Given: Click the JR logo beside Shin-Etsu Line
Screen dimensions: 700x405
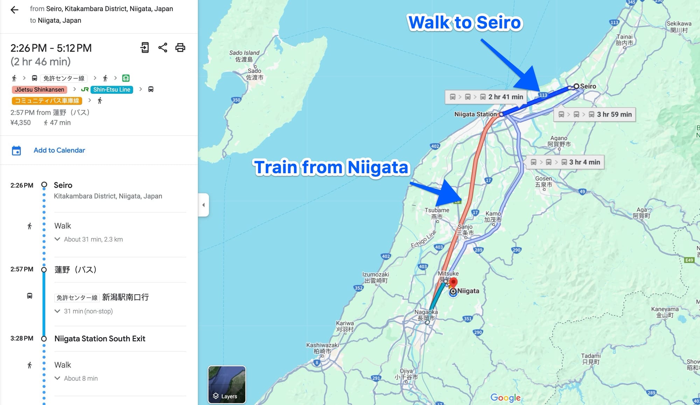Looking at the screenshot, I should click(85, 90).
